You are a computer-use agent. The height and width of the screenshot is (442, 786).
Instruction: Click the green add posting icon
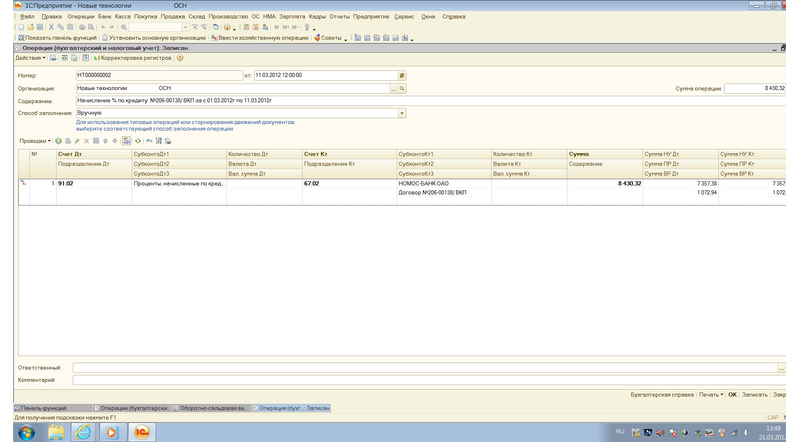coord(59,141)
